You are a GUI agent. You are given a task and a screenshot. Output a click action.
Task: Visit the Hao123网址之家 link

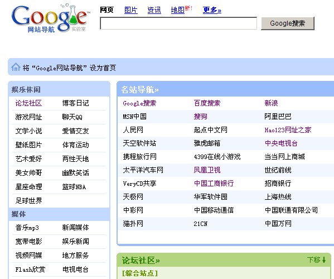tap(288, 130)
